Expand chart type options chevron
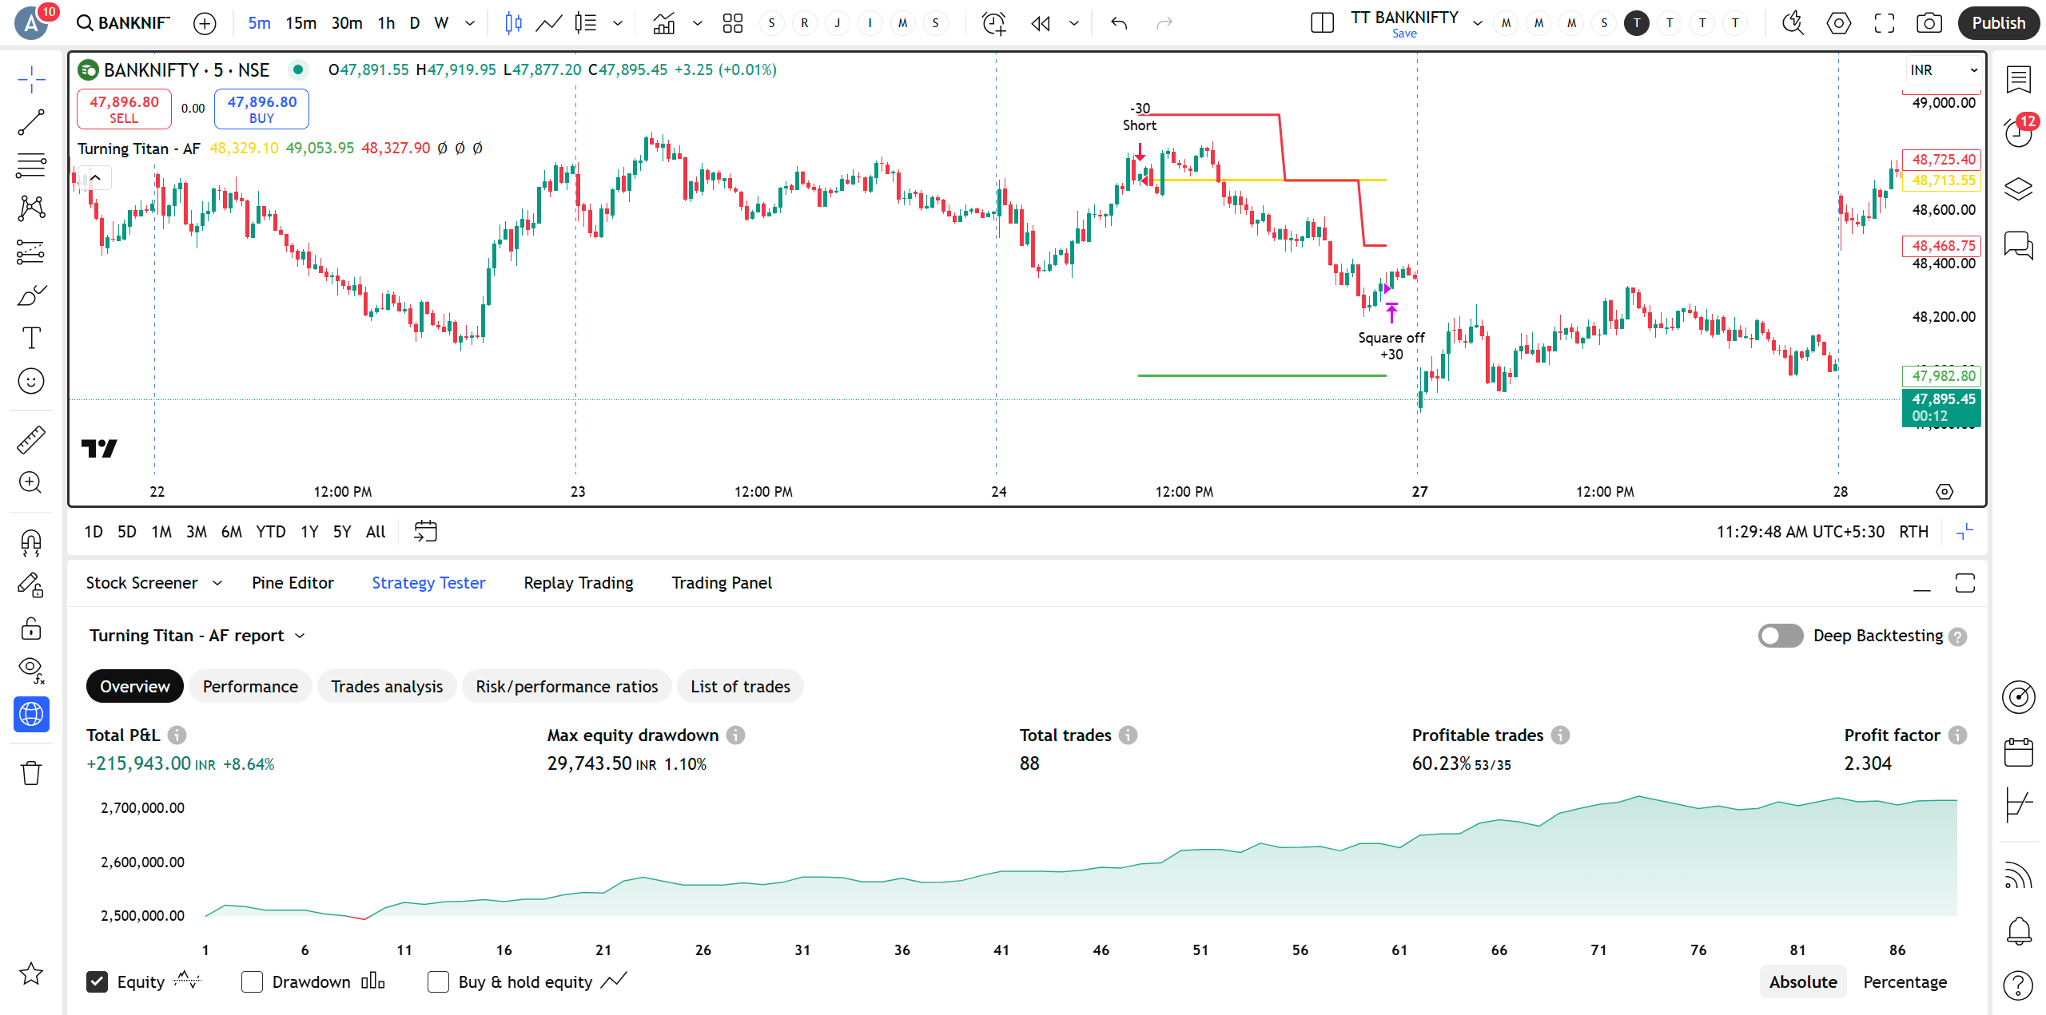The image size is (2046, 1015). [618, 23]
